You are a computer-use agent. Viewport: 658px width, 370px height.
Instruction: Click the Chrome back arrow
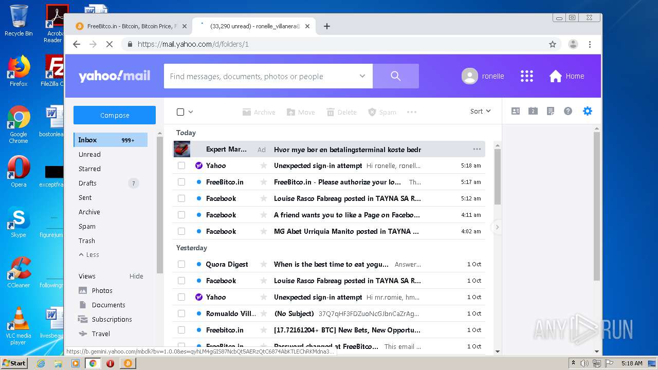point(77,44)
